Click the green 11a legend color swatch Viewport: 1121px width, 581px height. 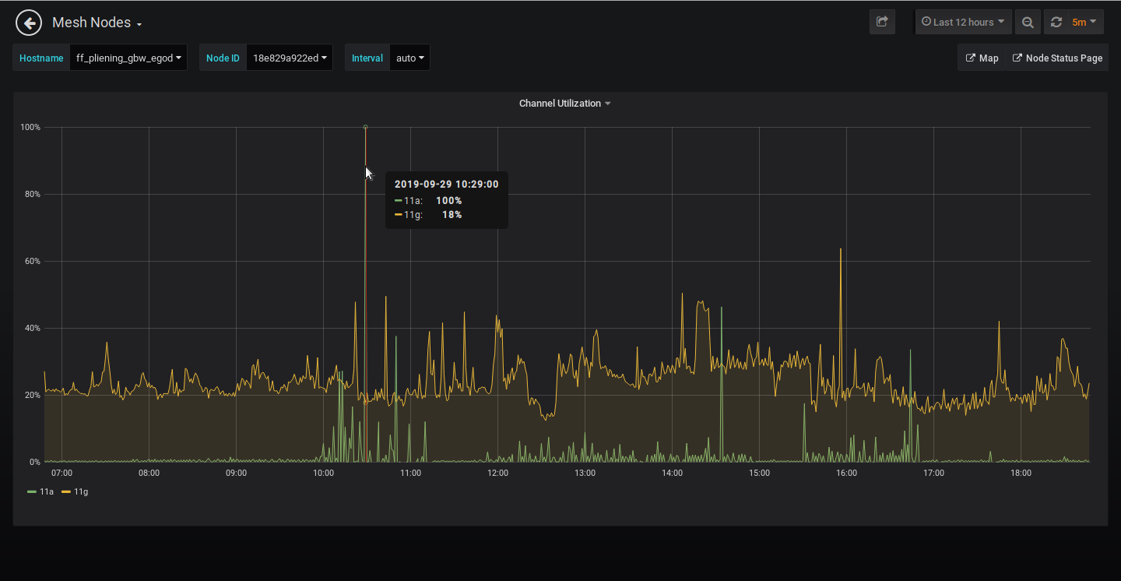(32, 492)
